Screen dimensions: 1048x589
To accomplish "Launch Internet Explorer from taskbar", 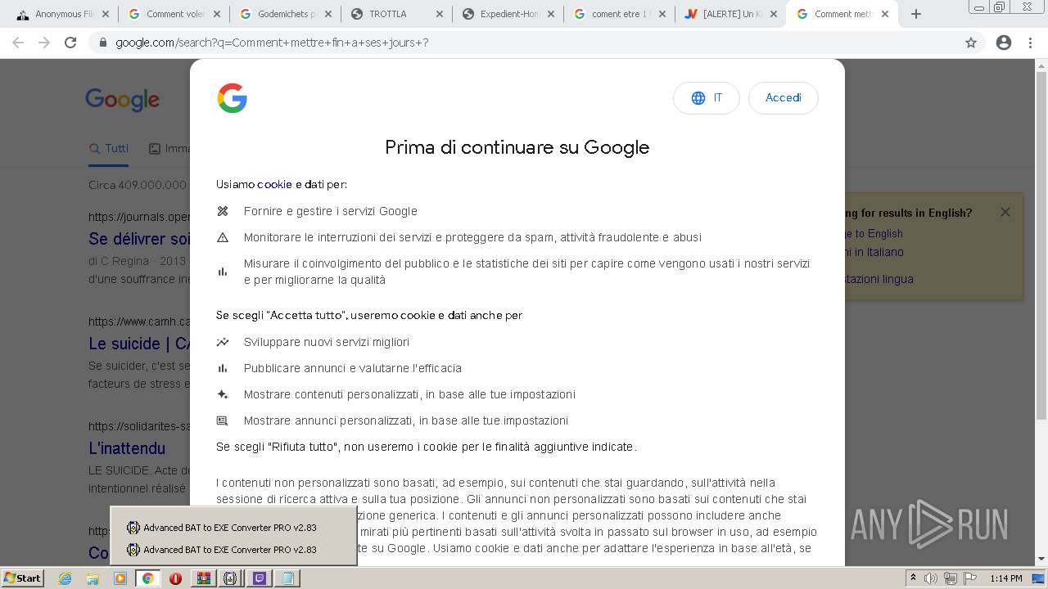I will 65,578.
